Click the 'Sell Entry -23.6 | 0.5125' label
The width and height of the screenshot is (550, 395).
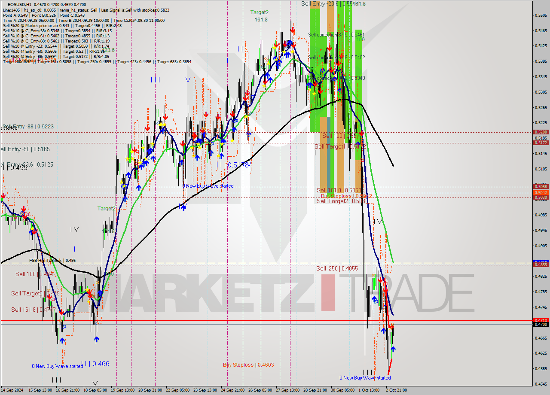click(26, 164)
